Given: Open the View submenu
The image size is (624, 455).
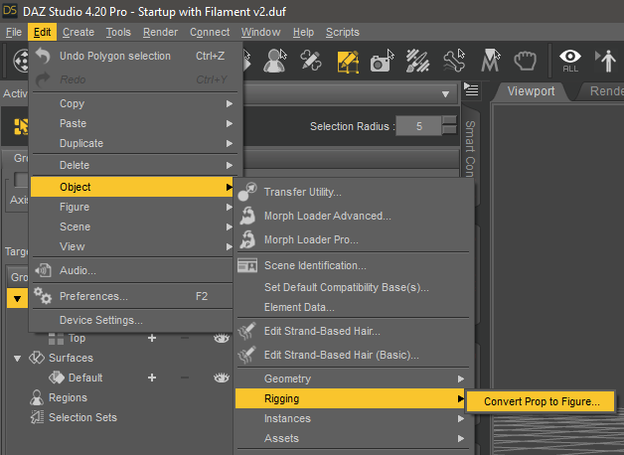Looking at the screenshot, I should pos(132,246).
